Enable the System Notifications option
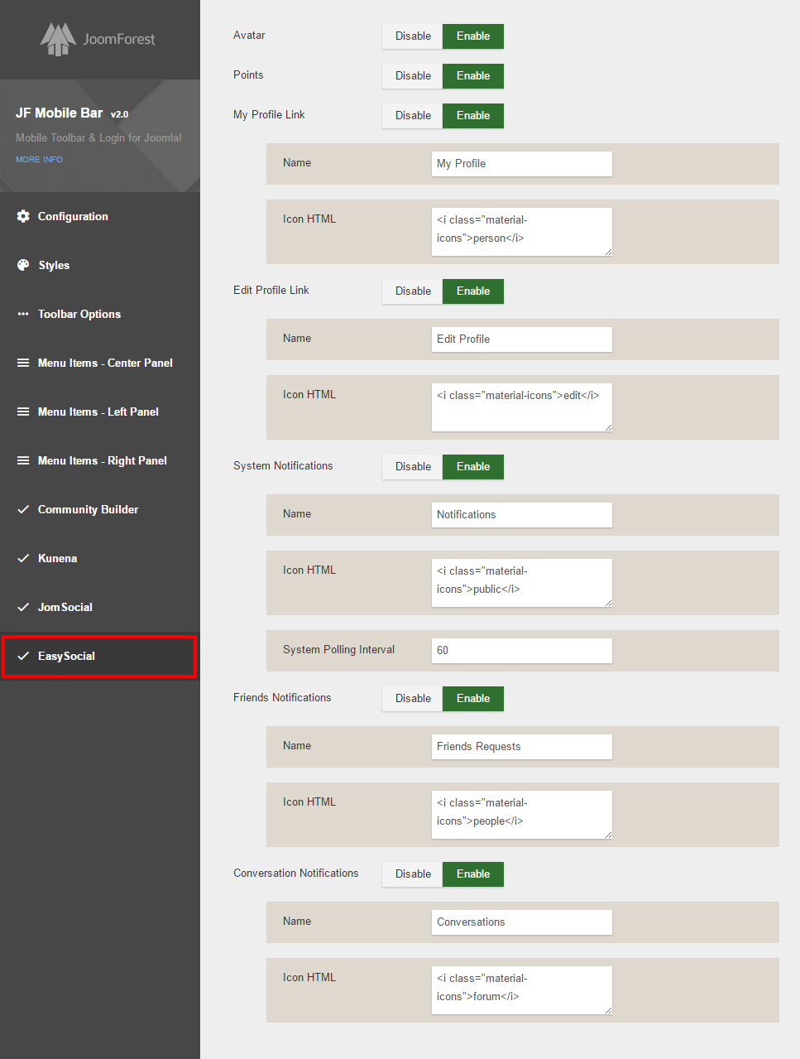The image size is (800, 1059). pyautogui.click(x=473, y=467)
